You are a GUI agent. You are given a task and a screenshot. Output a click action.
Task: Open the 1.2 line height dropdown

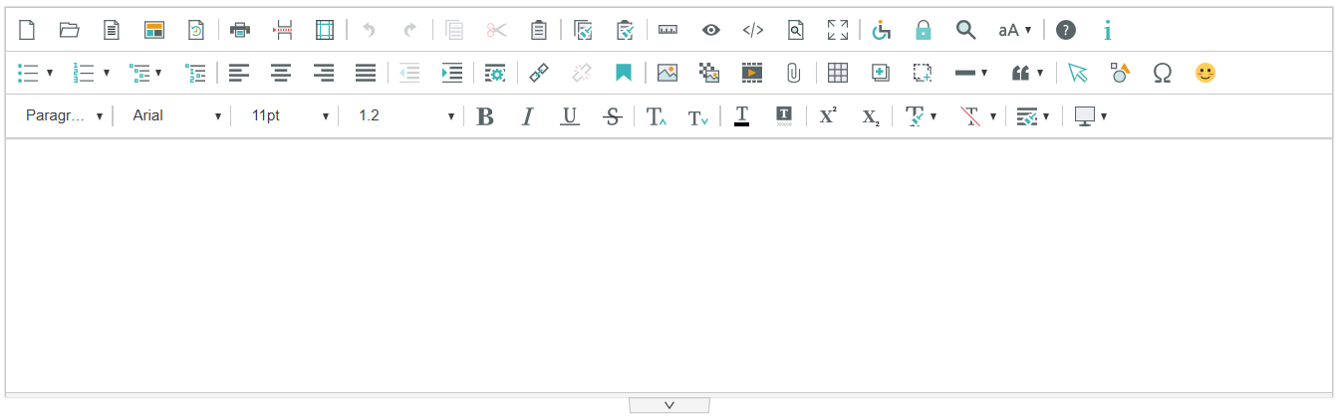(x=404, y=115)
